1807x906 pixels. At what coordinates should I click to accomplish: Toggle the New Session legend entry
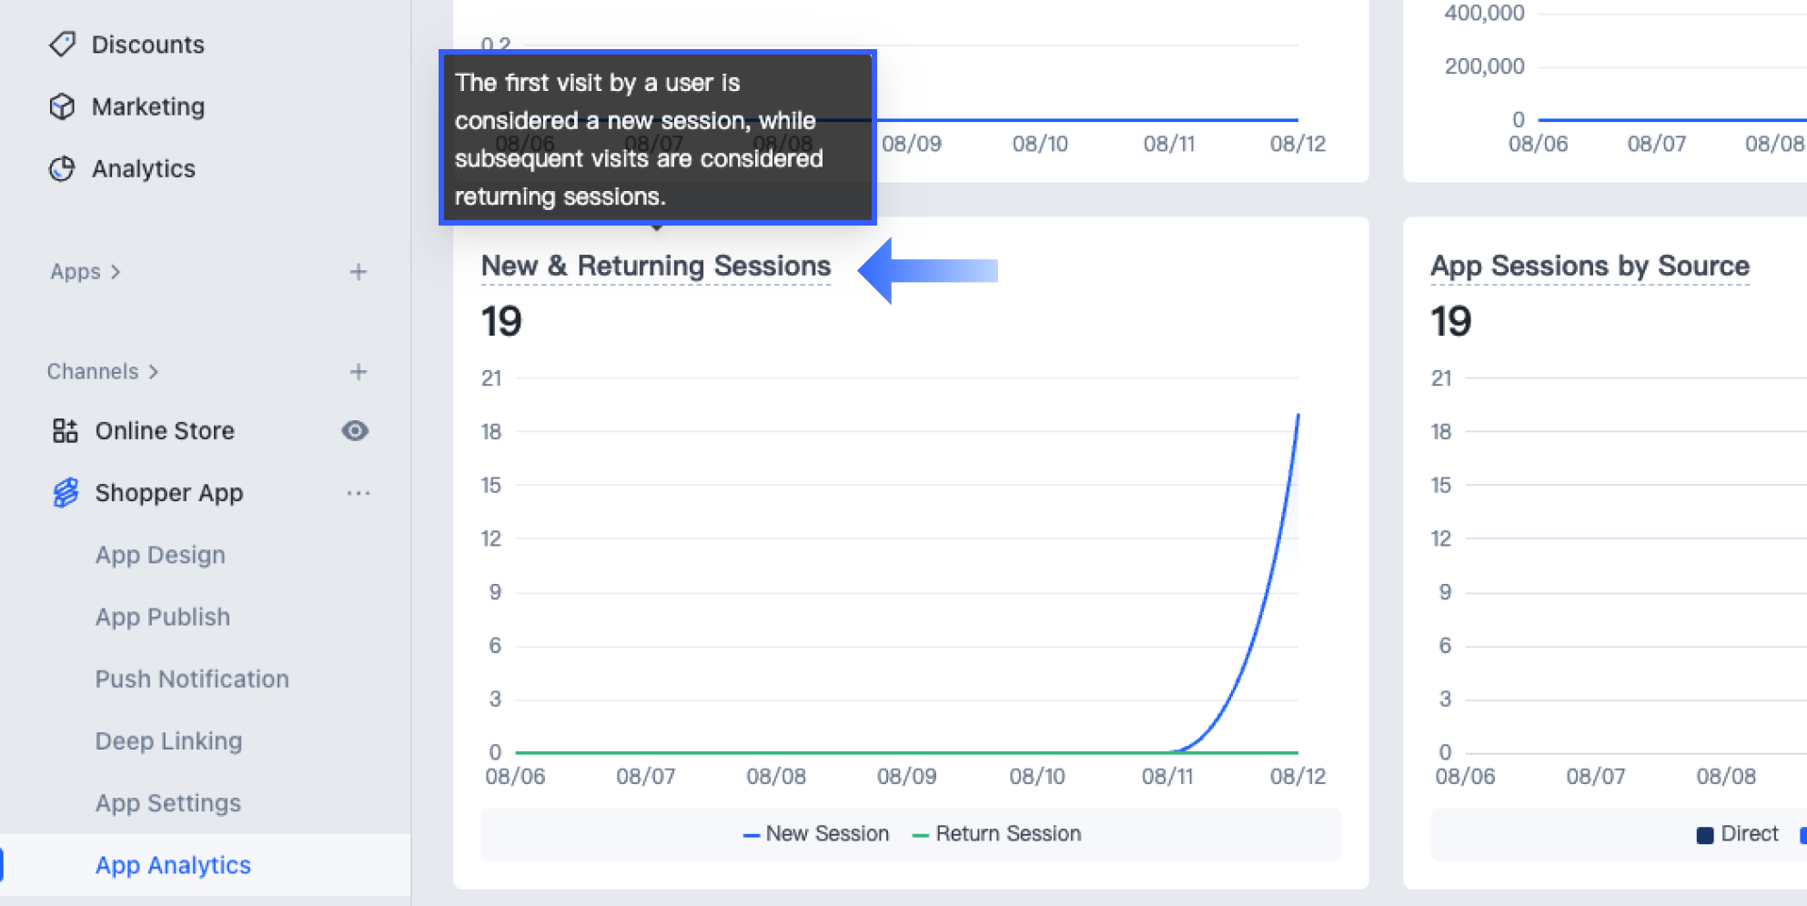coord(815,833)
